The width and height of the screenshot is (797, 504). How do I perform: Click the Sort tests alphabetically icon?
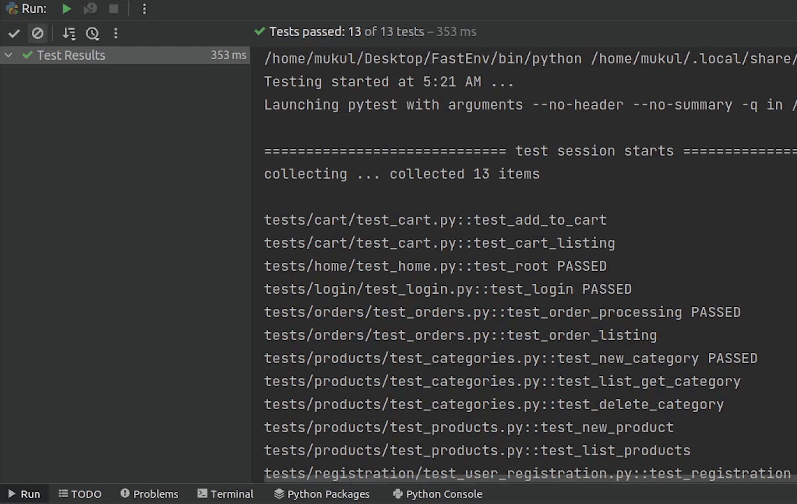click(68, 33)
